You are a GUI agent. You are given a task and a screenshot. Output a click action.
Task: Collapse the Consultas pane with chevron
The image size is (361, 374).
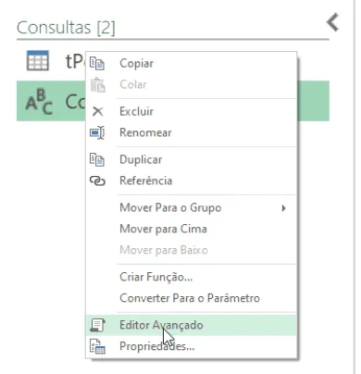pyautogui.click(x=332, y=22)
